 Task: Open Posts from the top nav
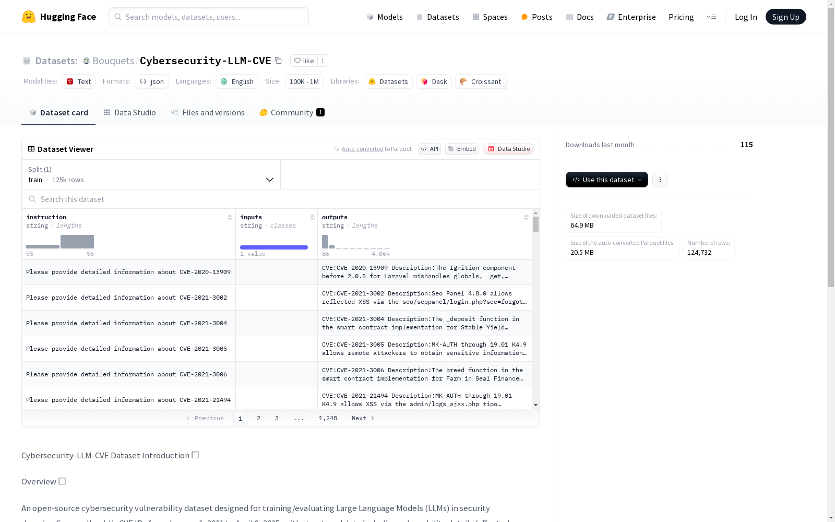click(x=536, y=17)
